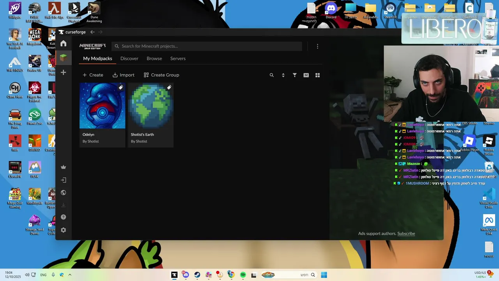Open Chrome from the taskbar

coord(231,275)
